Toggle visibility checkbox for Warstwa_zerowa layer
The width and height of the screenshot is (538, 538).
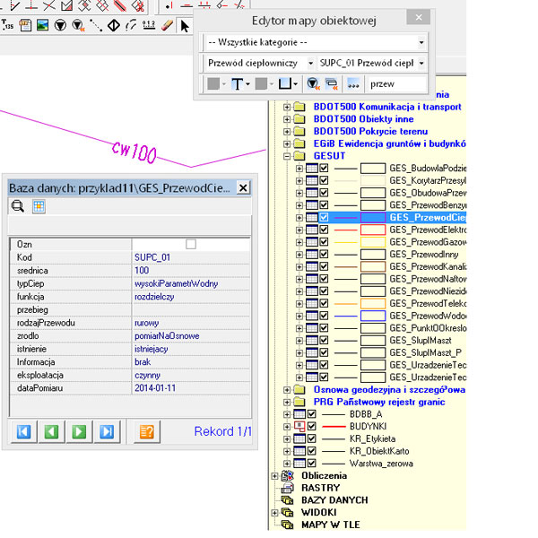pos(311,464)
